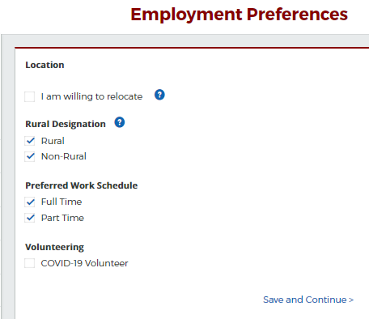Viewport: 369px width, 319px height.
Task: Click the 'Non-Rural' option label text
Action: coord(64,156)
